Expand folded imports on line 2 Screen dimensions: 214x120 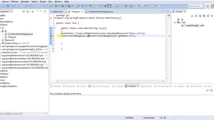pyautogui.click(x=55, y=18)
